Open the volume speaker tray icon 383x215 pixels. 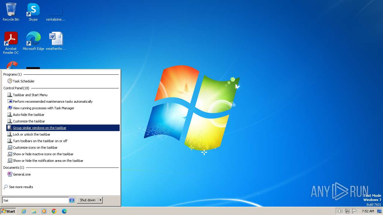340,211
